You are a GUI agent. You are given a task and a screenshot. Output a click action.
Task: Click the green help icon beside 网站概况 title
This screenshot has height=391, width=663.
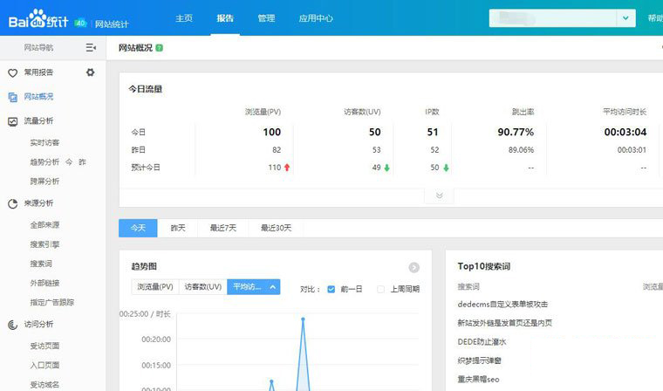[x=159, y=47]
